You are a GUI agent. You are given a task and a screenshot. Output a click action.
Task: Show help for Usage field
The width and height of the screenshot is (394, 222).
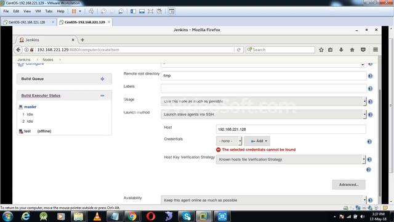tap(370, 102)
